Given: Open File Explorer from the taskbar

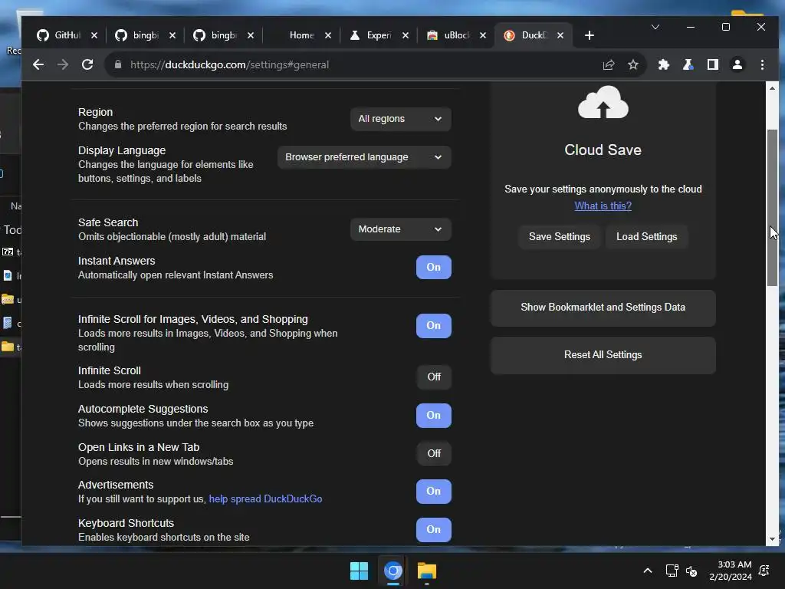Looking at the screenshot, I should [x=427, y=571].
